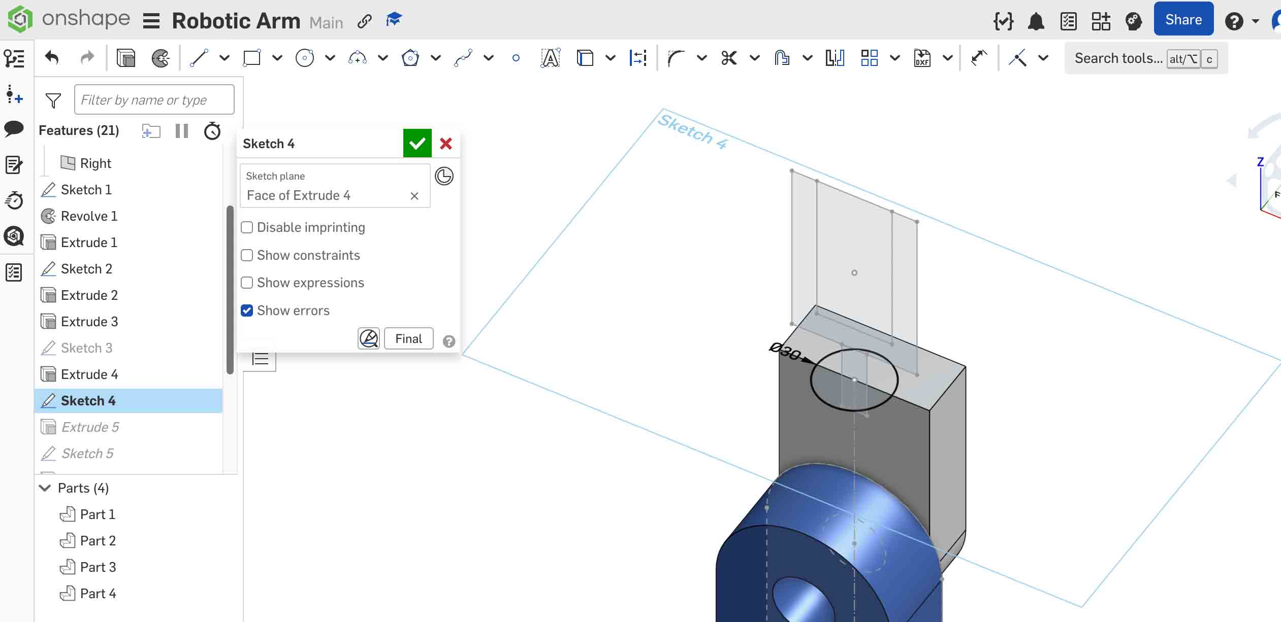Open the Onshape document menu
The image size is (1281, 622).
click(x=151, y=20)
